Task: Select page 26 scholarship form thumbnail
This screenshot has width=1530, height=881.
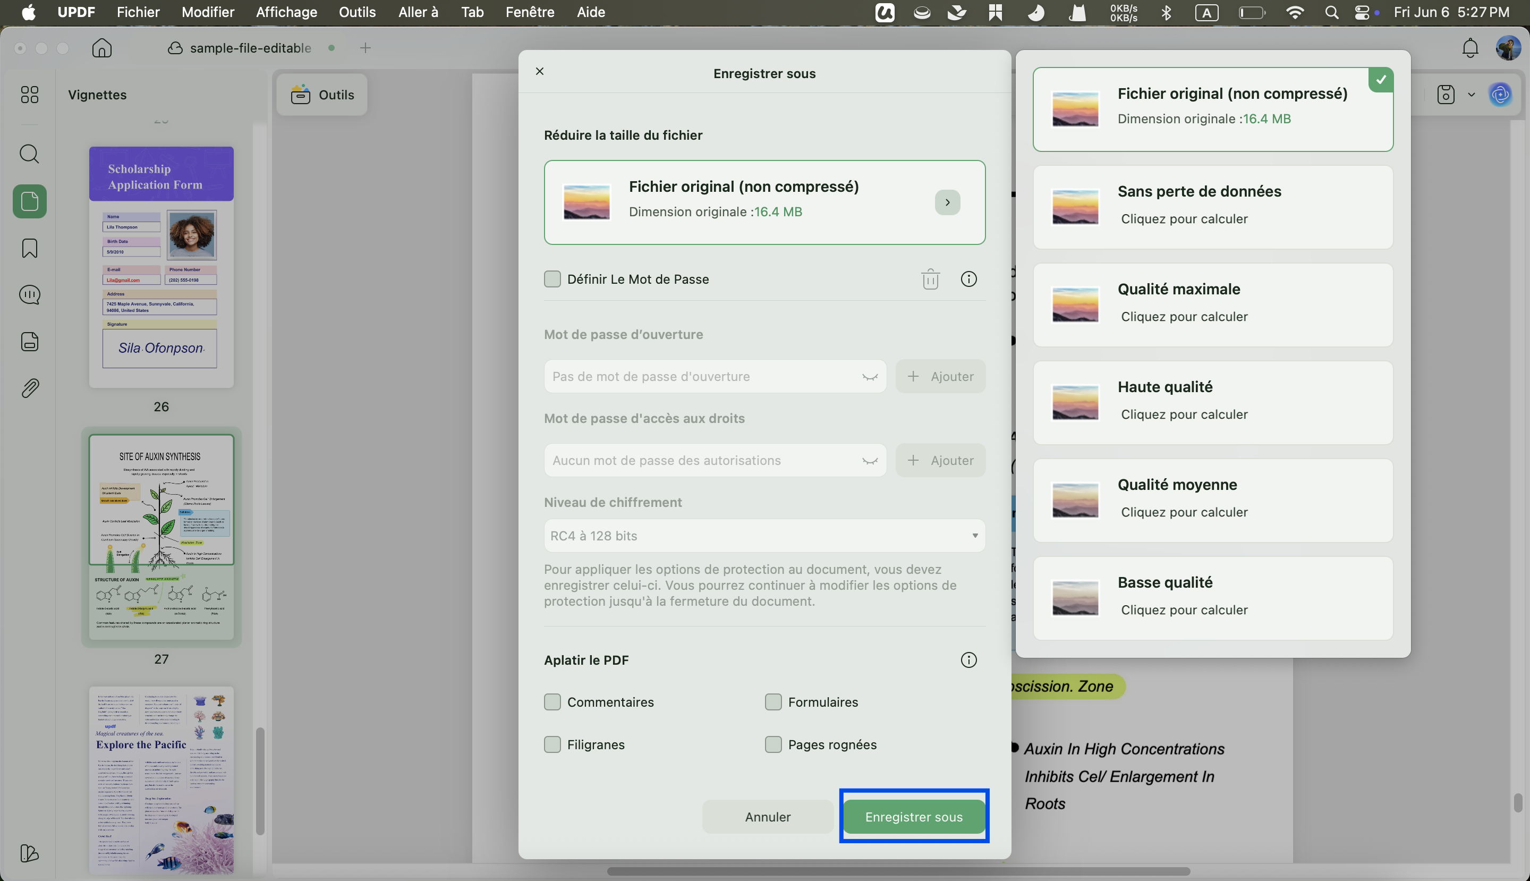Action: (161, 267)
